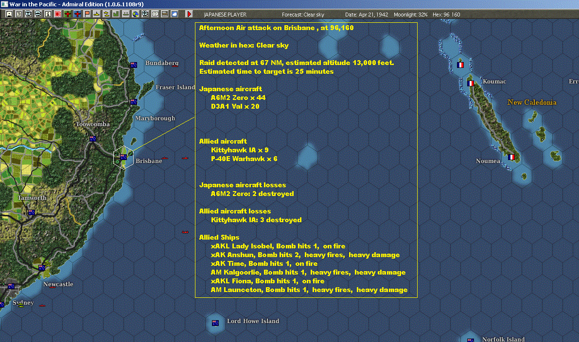Select the Brisbane base hex
The image size is (579, 342).
coord(123,157)
